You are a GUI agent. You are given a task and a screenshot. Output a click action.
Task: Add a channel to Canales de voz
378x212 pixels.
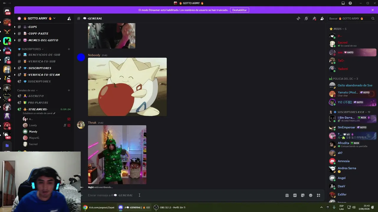click(x=69, y=90)
